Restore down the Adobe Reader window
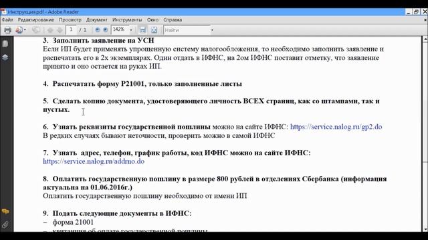Viewport: 428px width, 240px height. pos(416,12)
